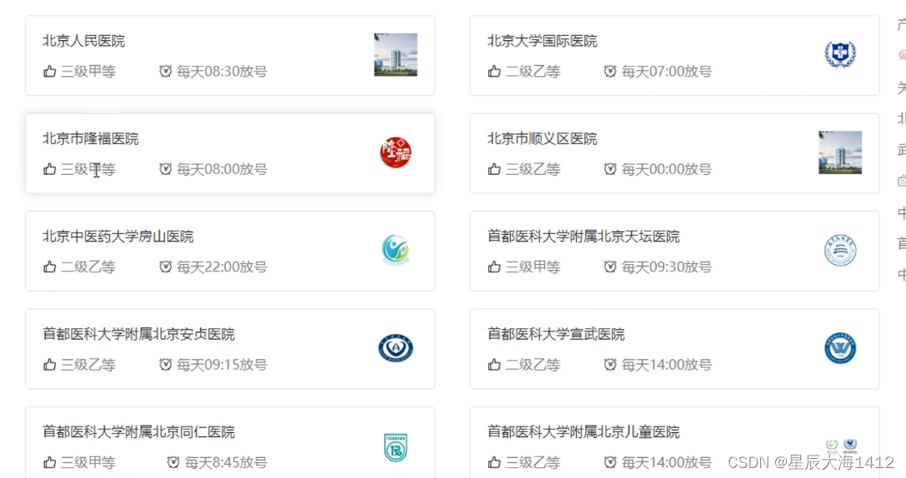
Task: Select 二级乙等 grade in 宣武医院 card
Action: pyautogui.click(x=533, y=365)
